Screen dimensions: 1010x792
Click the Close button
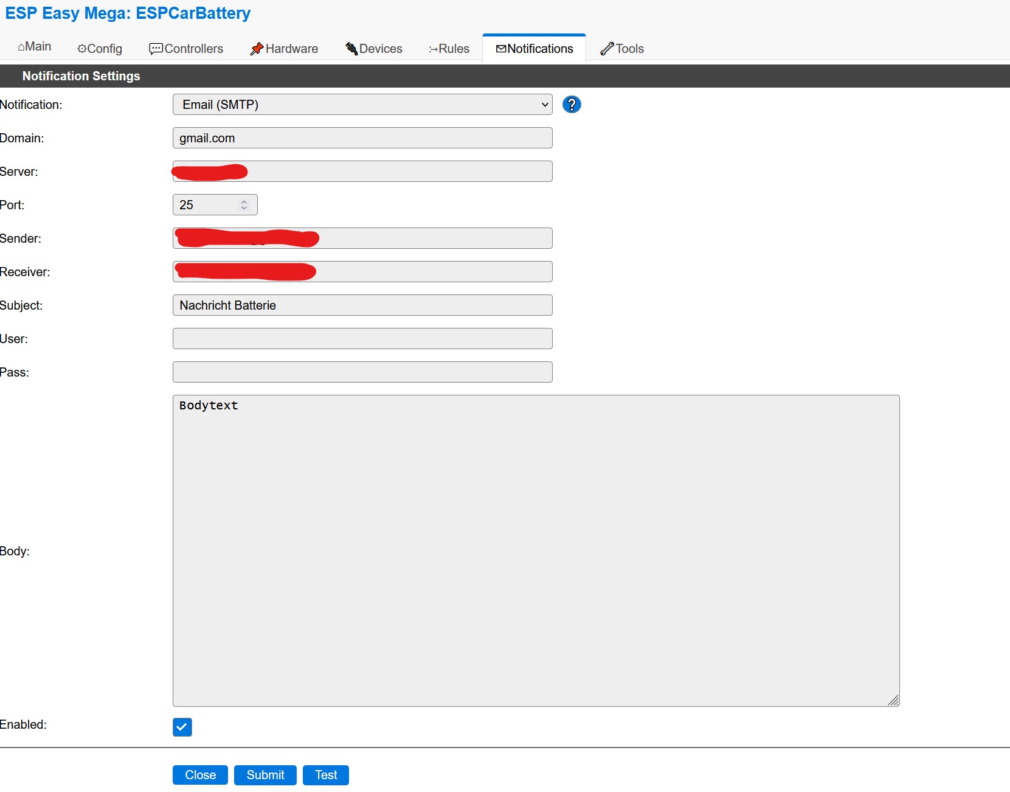(200, 775)
